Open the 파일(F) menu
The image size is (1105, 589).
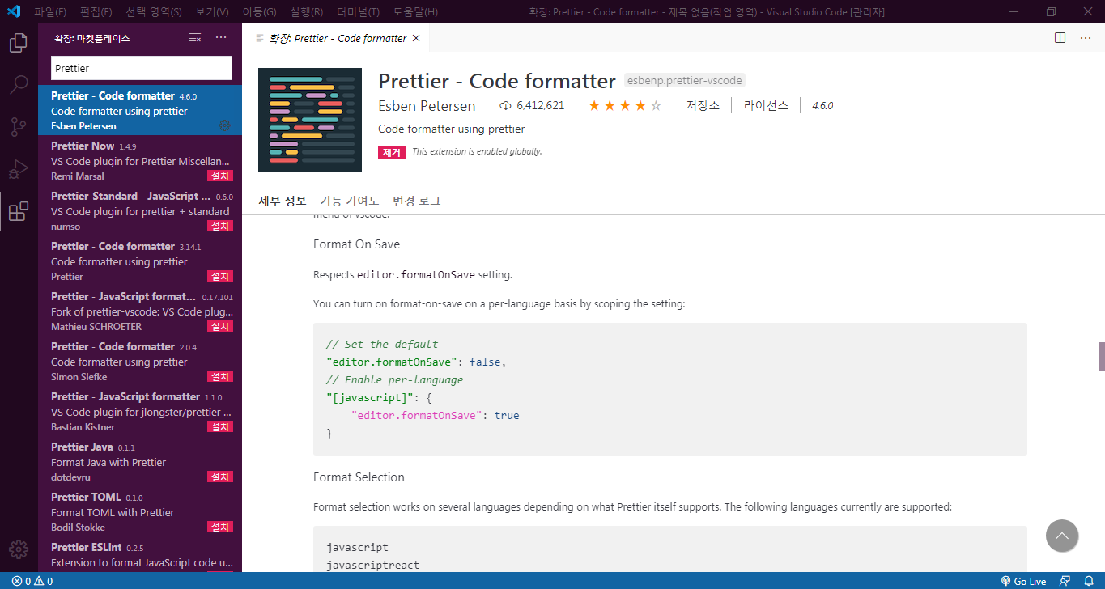pos(51,11)
